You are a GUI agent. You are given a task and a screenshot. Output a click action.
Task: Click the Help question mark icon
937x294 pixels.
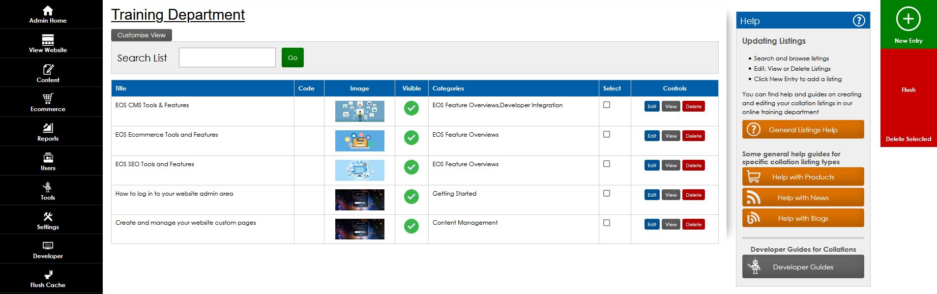[x=858, y=21]
